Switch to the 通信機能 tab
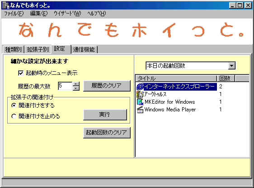Image resolution: width=254 pixels, height=188 pixels. point(84,50)
